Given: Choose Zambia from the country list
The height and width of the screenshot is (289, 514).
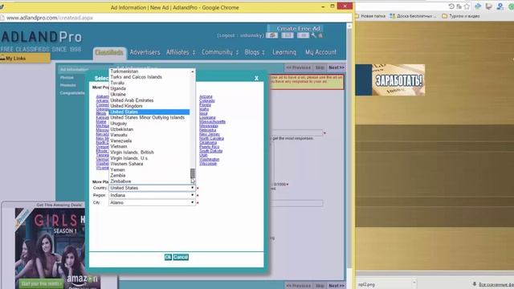Looking at the screenshot, I should [149, 176].
